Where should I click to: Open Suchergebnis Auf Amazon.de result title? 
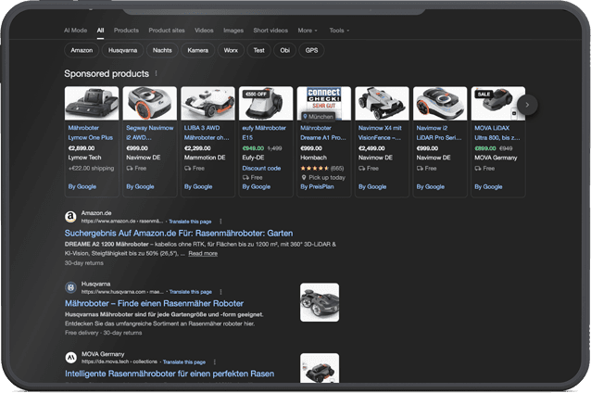(x=179, y=233)
